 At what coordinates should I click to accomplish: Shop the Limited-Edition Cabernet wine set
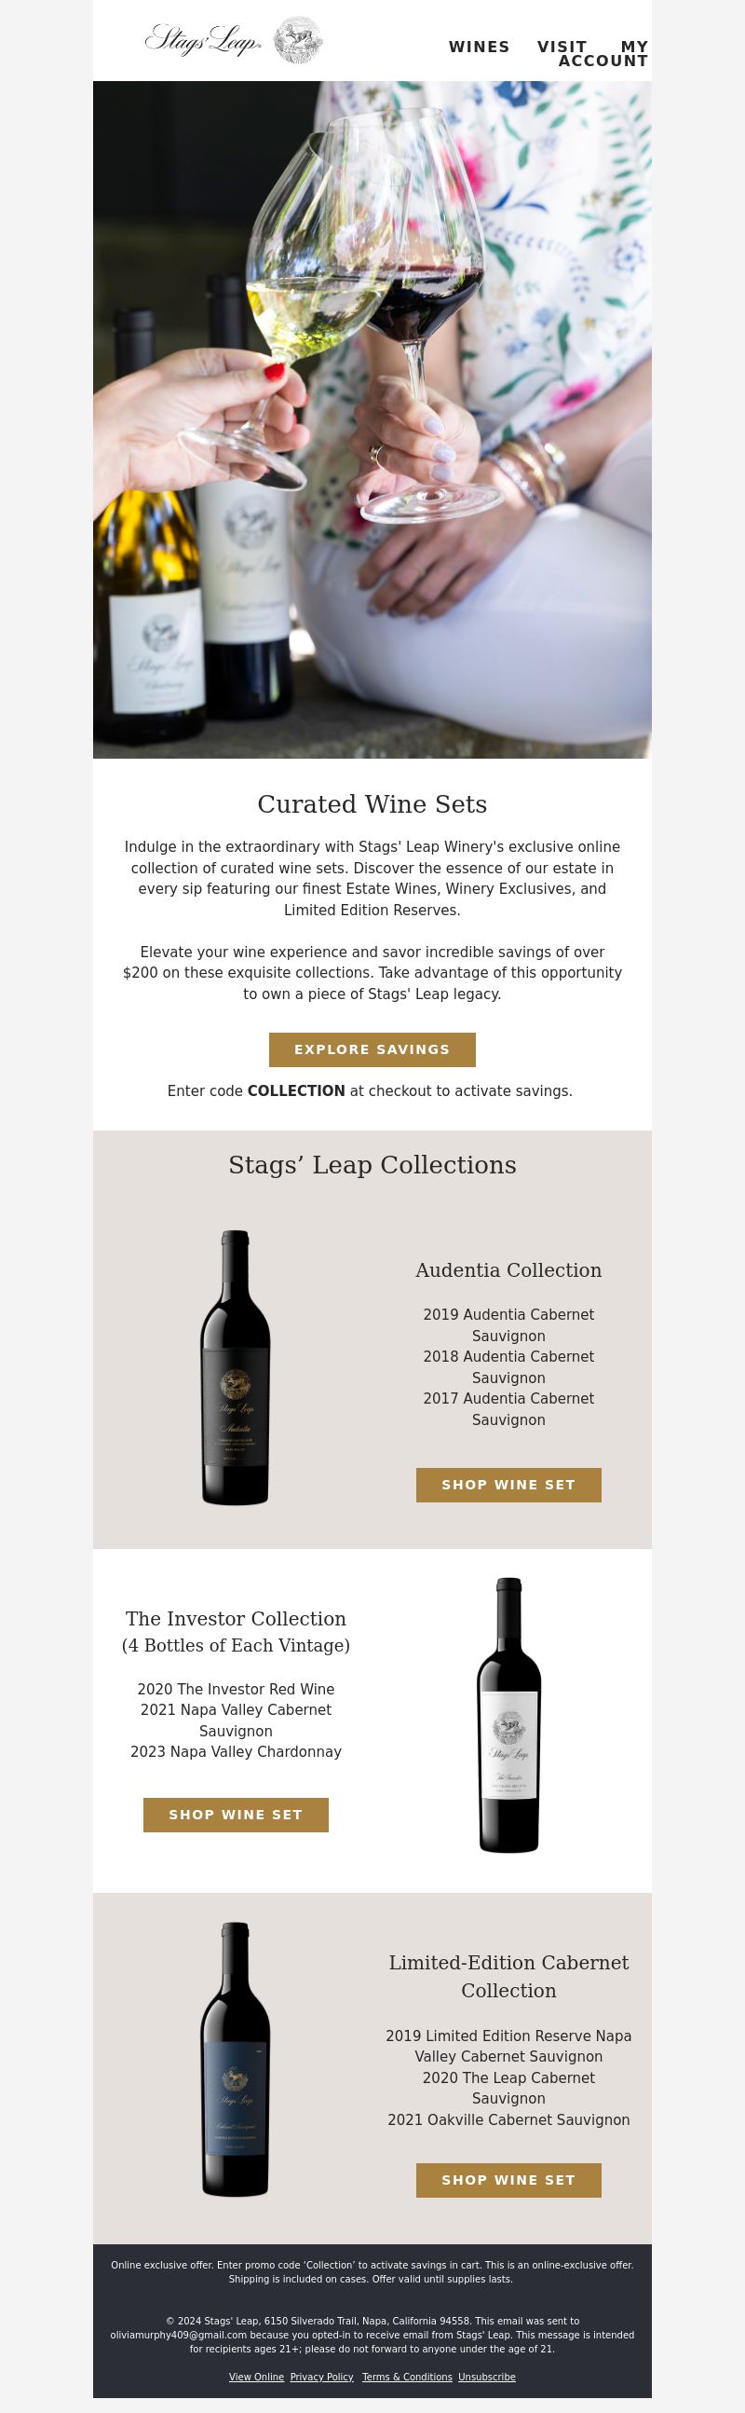509,2179
